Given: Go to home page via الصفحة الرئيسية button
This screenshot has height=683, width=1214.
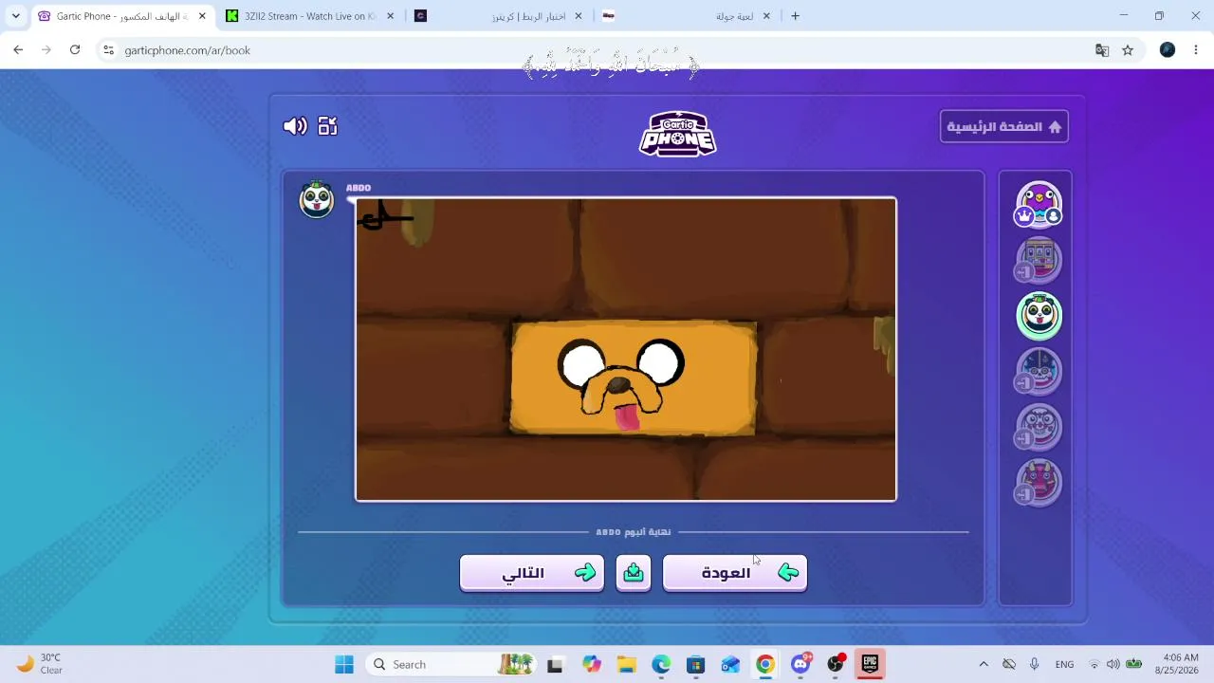Looking at the screenshot, I should [x=1004, y=127].
